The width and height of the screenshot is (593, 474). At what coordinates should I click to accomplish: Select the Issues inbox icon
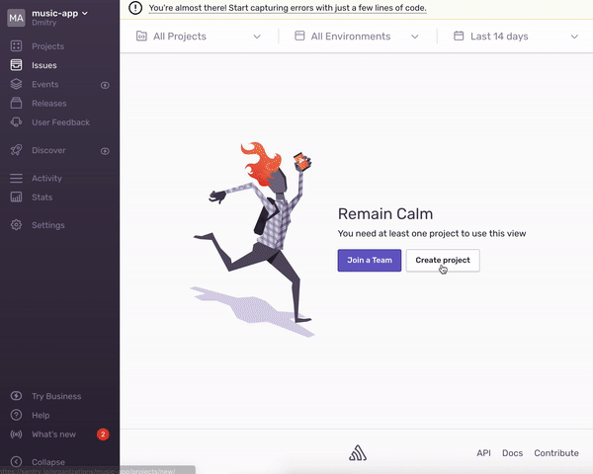(x=16, y=65)
